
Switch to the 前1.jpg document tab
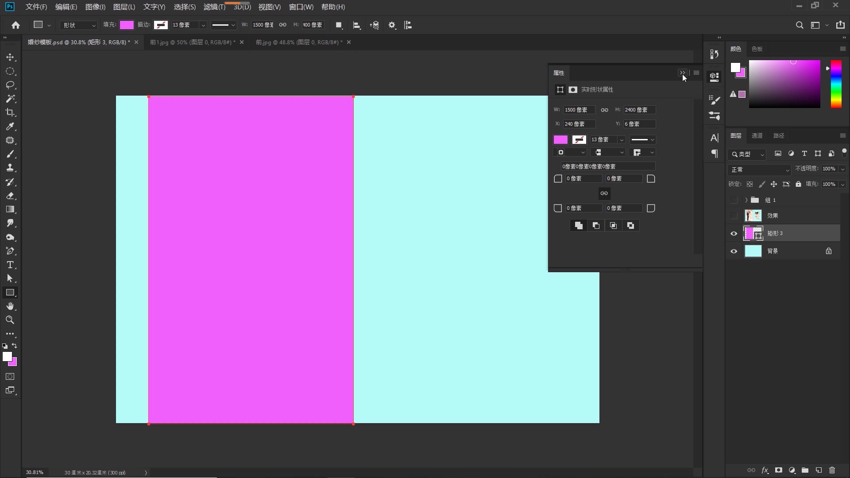(x=193, y=42)
